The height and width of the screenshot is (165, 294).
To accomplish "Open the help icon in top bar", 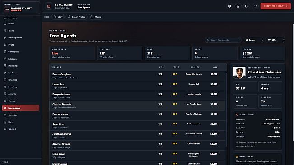I will point(238,6).
